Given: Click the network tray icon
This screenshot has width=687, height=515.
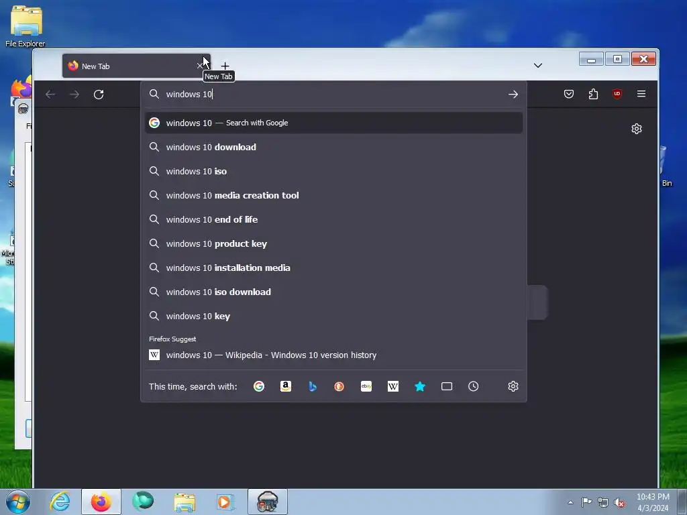Looking at the screenshot, I should (603, 502).
